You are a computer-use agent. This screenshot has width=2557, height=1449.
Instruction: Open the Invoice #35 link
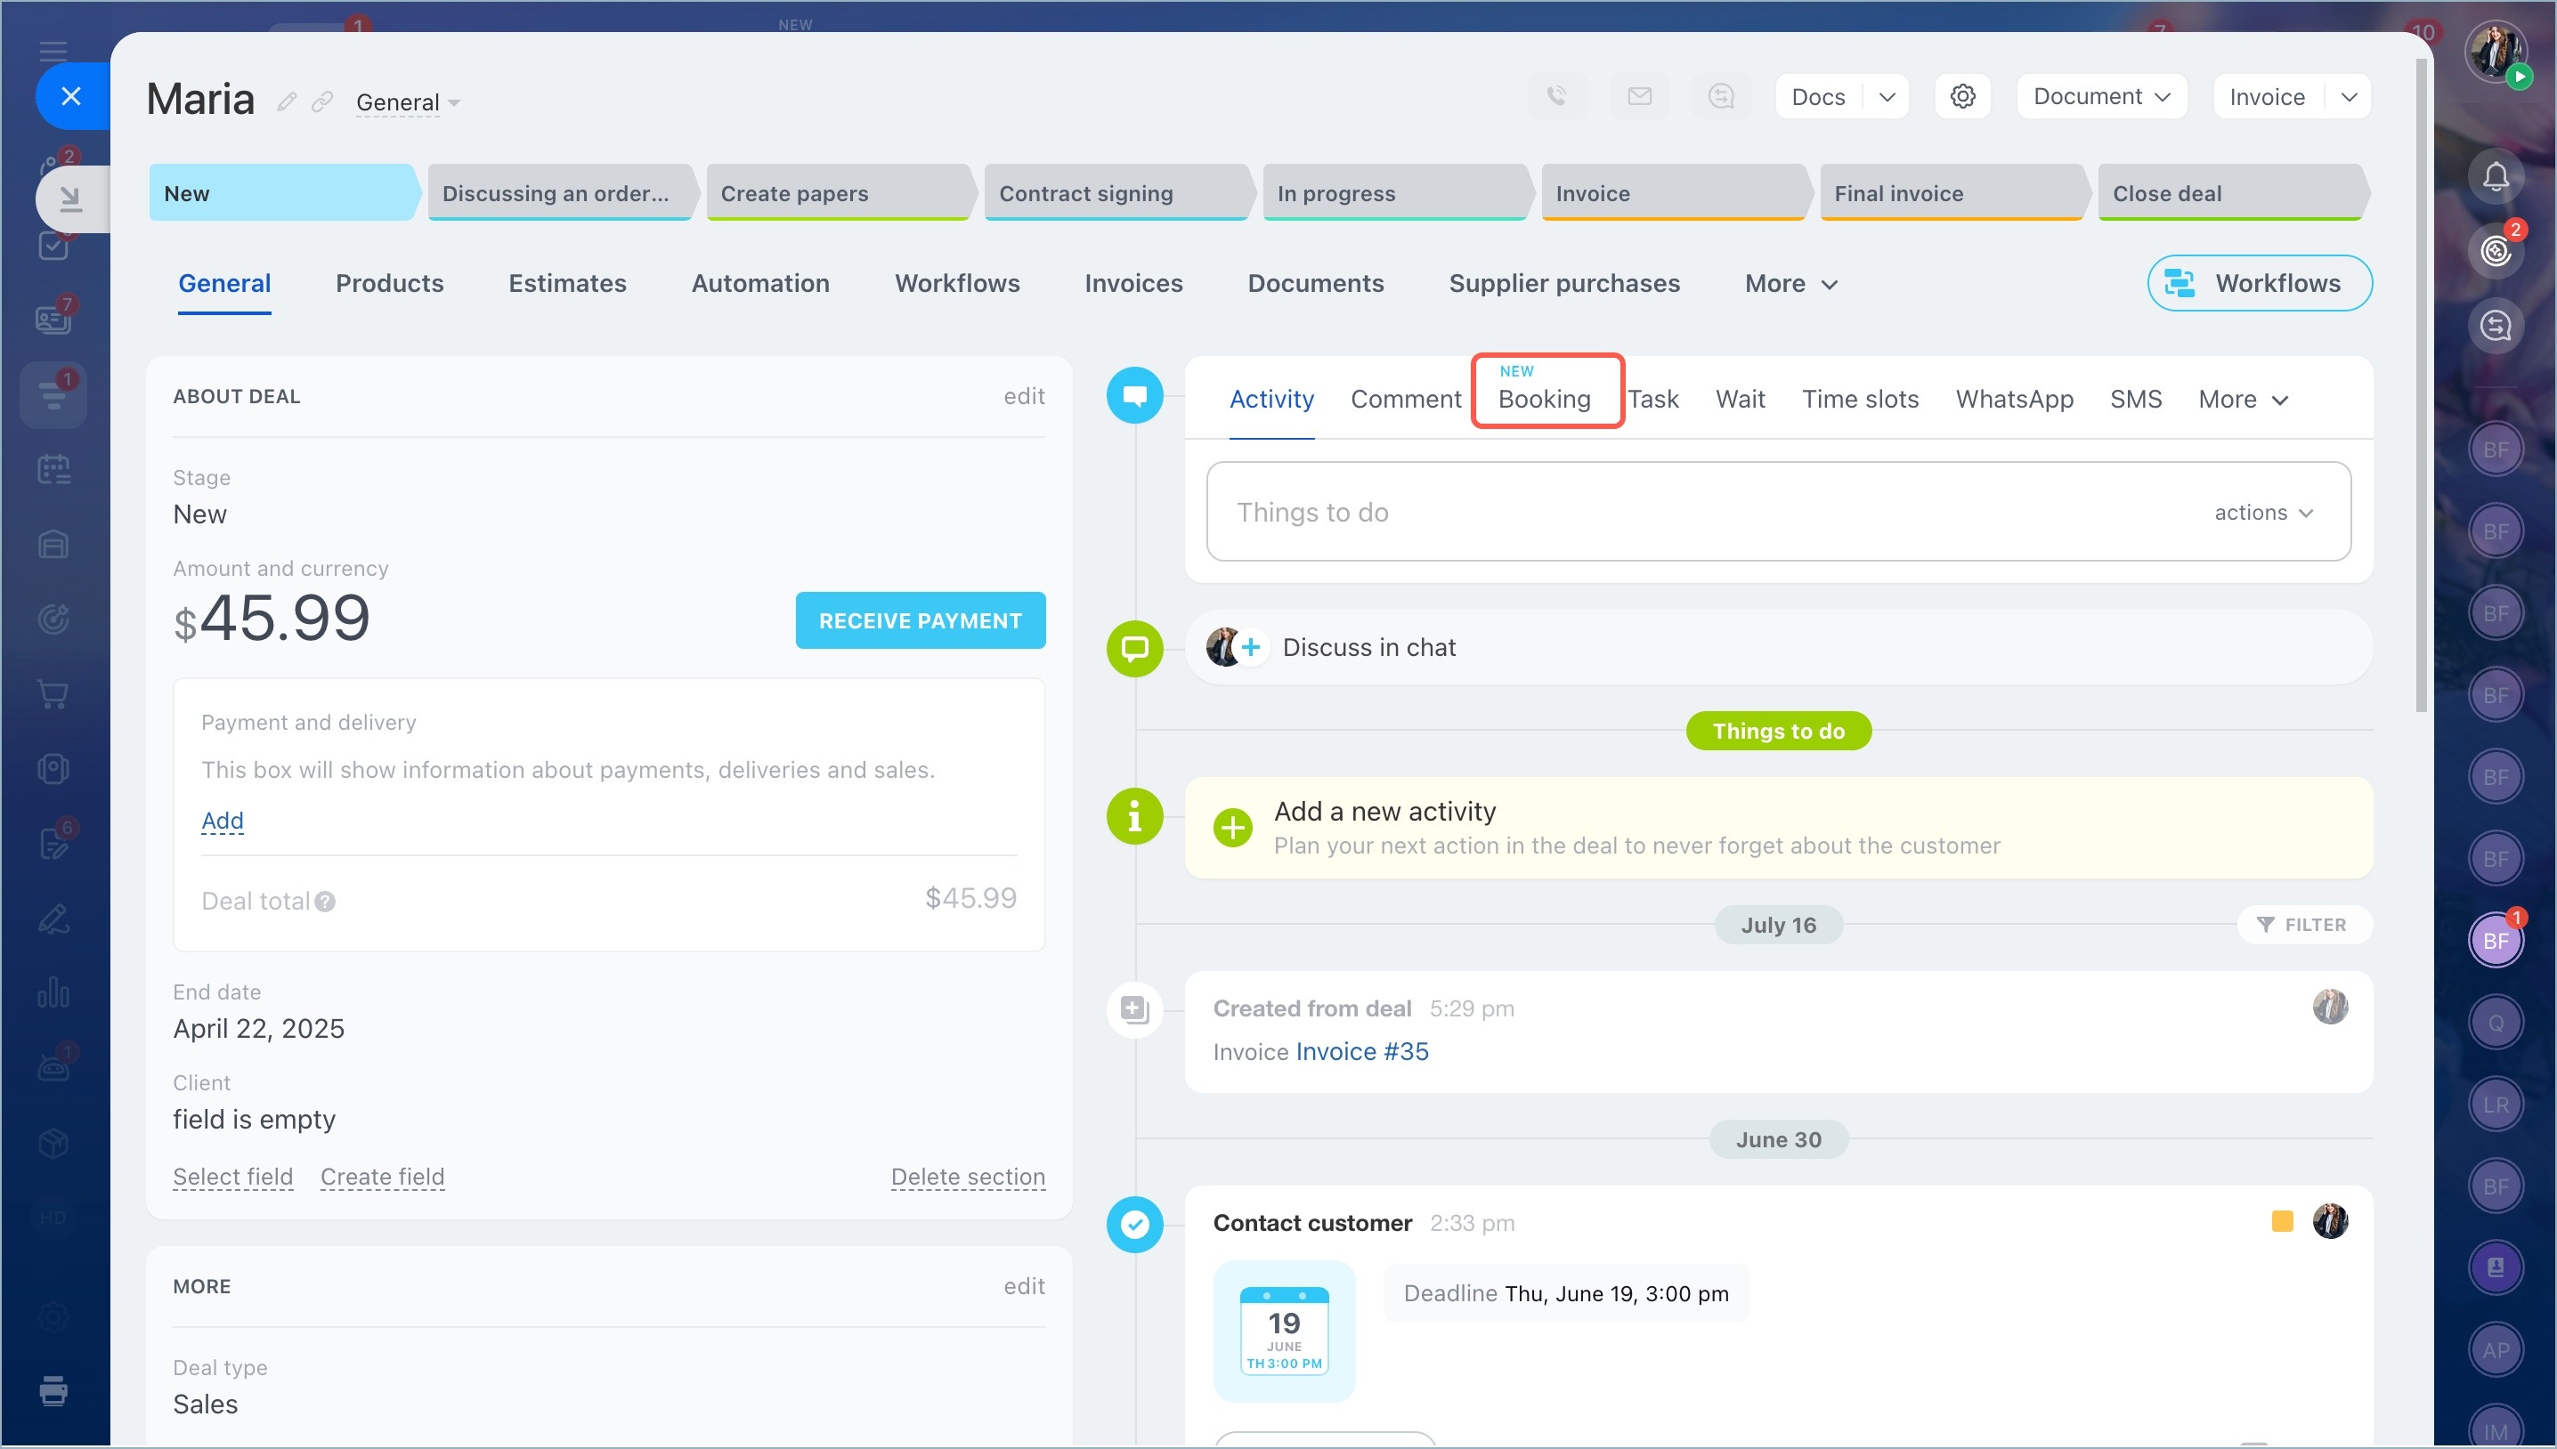pos(1361,1052)
